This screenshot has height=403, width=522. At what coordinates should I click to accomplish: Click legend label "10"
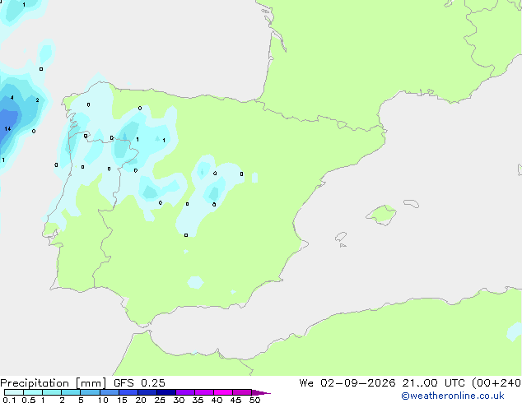[x=103, y=400]
